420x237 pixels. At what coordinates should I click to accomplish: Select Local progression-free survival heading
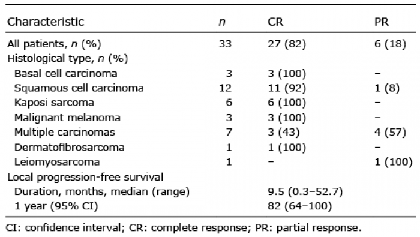[x=85, y=177]
